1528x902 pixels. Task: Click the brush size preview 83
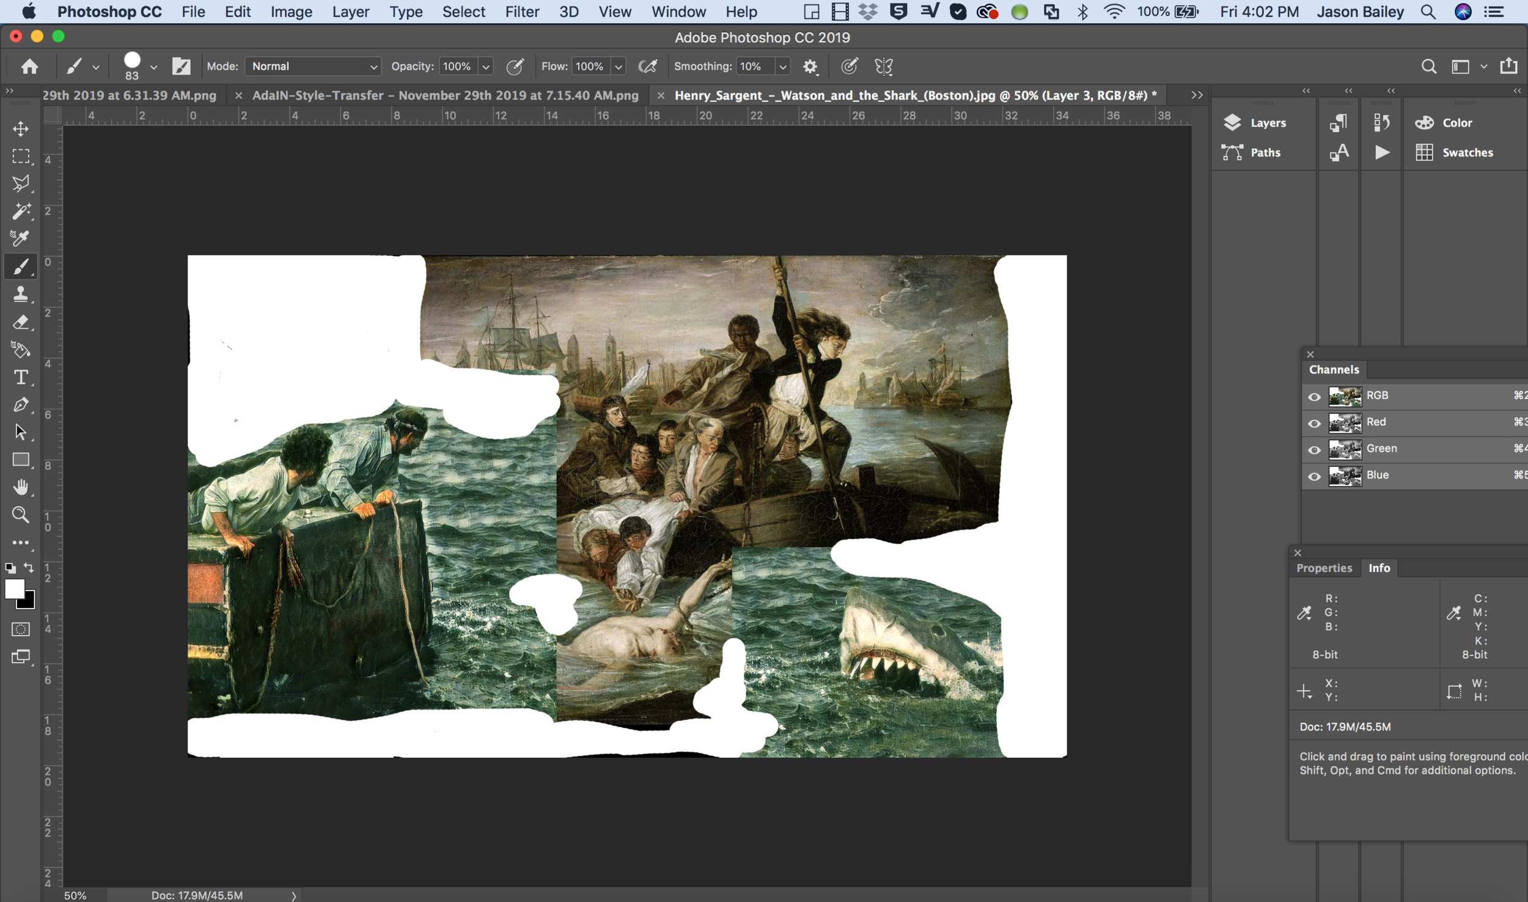[x=132, y=66]
